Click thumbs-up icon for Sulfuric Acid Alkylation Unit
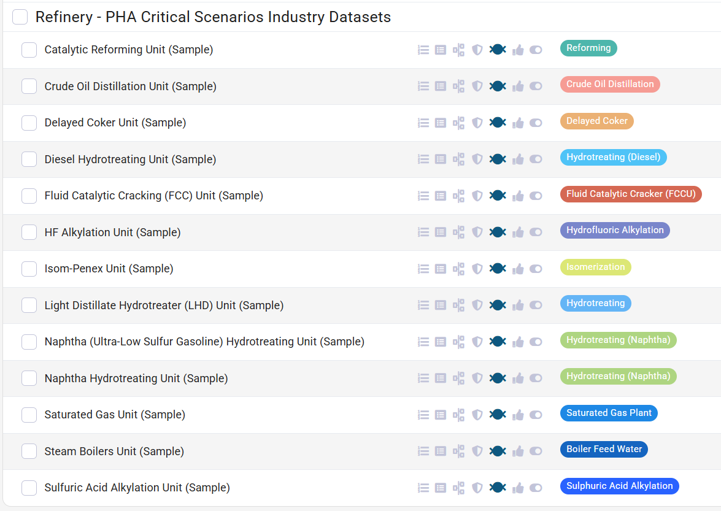The image size is (721, 511). pos(518,486)
